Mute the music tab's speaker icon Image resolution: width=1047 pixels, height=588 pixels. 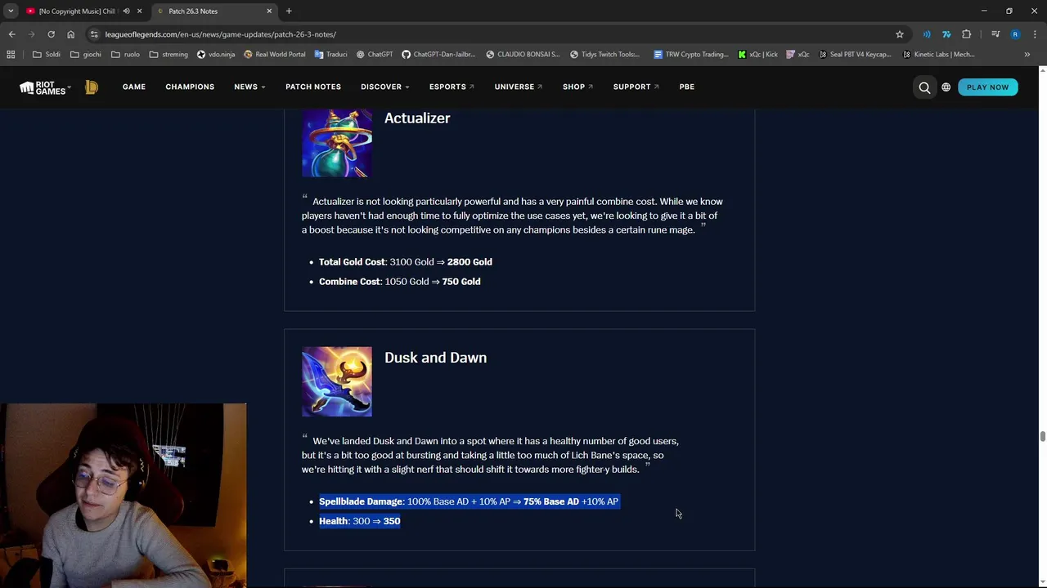click(x=126, y=11)
